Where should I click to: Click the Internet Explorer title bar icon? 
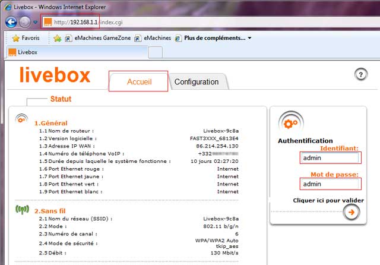[8, 7]
